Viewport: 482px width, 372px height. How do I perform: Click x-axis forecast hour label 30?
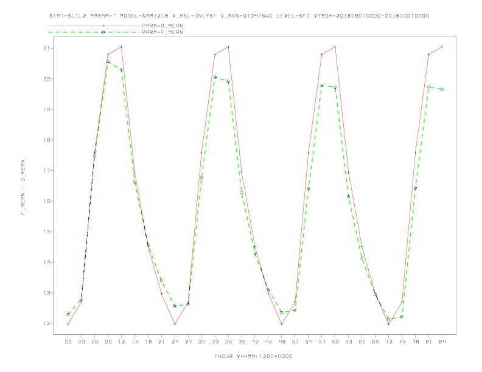(x=201, y=342)
